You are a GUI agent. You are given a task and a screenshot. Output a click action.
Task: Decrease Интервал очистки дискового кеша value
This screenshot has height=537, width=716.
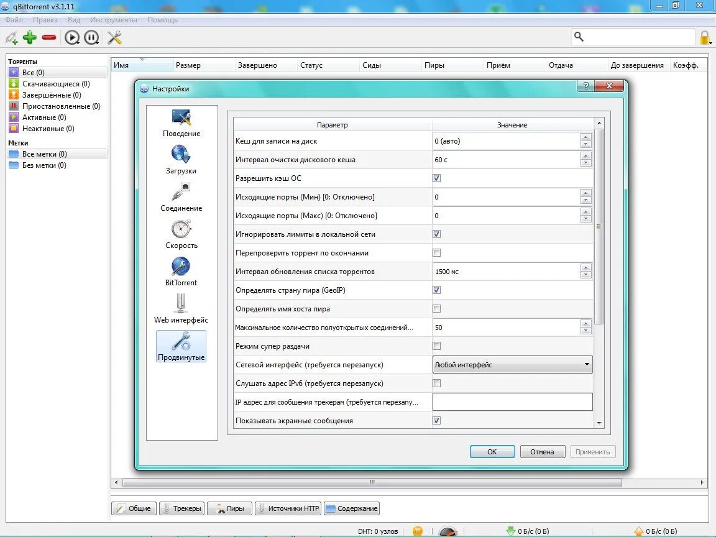(x=586, y=163)
